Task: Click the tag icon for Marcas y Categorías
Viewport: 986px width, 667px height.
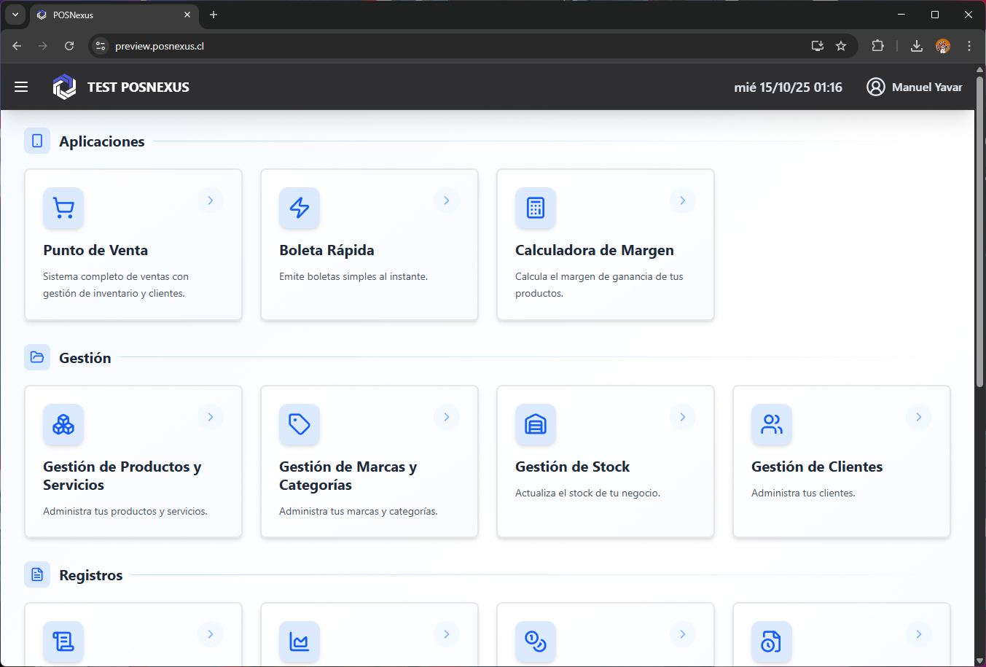Action: (x=300, y=424)
